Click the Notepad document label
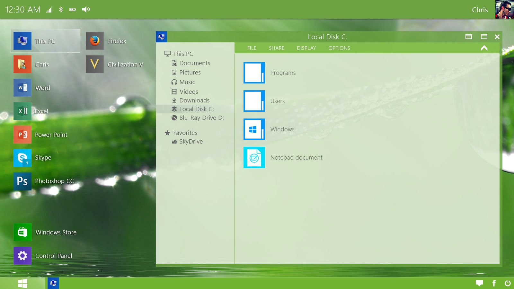This screenshot has width=514, height=289. click(x=296, y=157)
